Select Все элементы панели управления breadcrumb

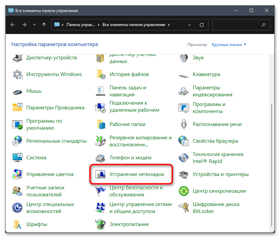click(134, 25)
